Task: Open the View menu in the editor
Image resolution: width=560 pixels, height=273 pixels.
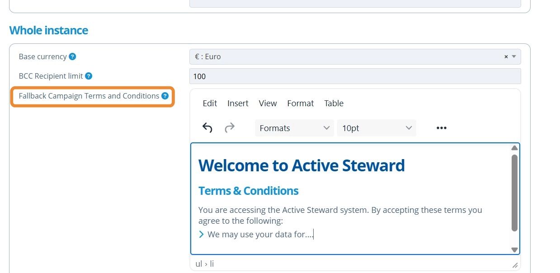Action: [x=268, y=103]
